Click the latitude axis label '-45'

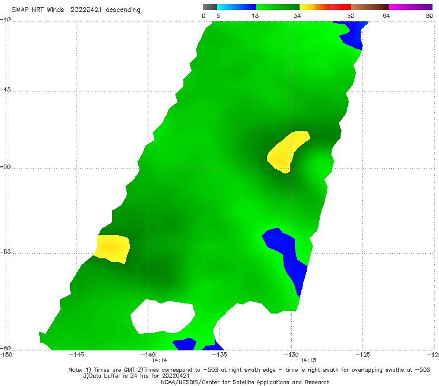coord(5,90)
